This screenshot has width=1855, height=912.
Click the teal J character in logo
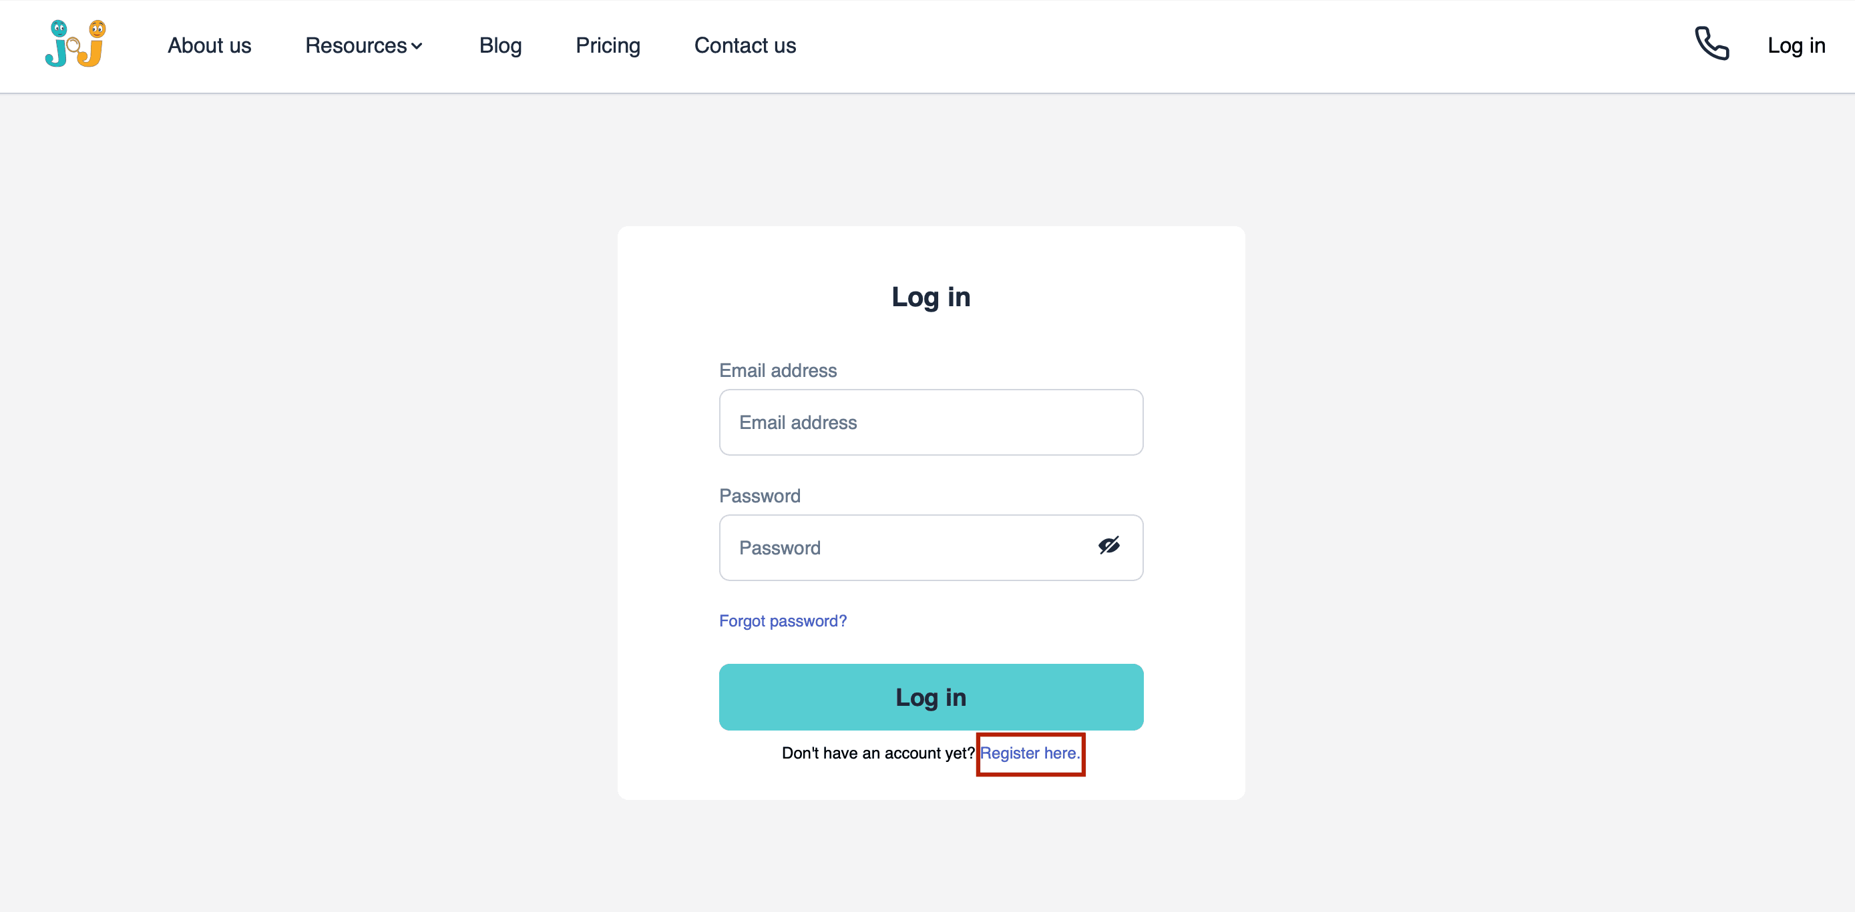[x=57, y=44]
